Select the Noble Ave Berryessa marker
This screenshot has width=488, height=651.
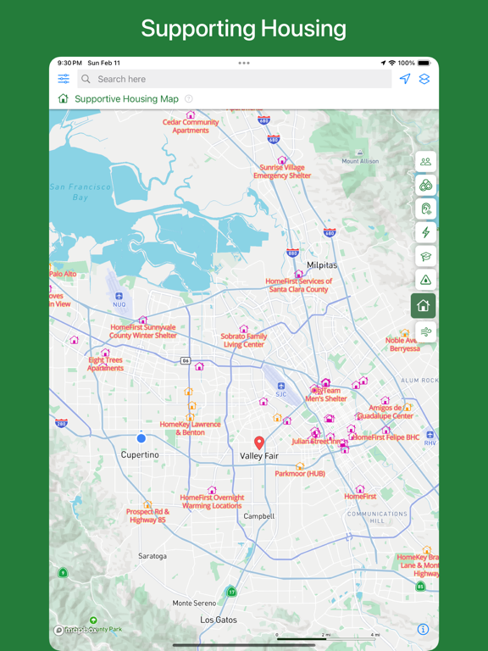(x=405, y=333)
